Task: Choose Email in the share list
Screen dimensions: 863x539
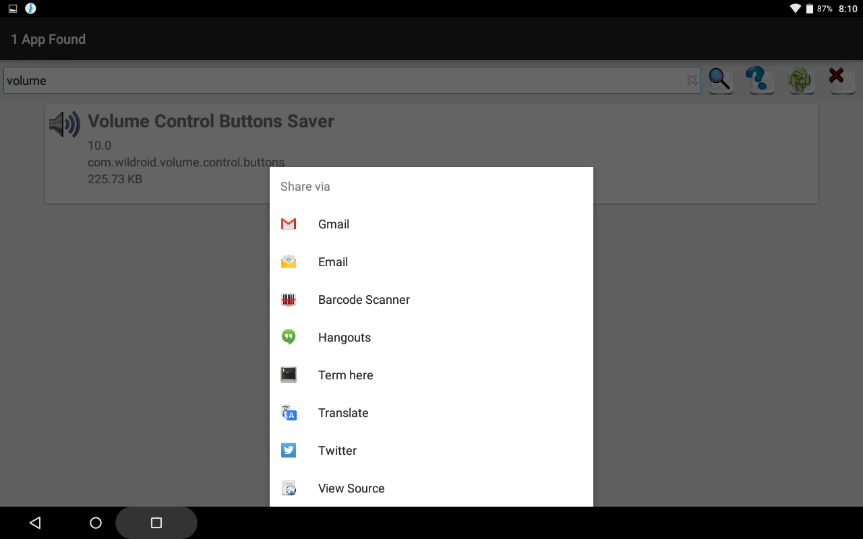Action: click(431, 262)
